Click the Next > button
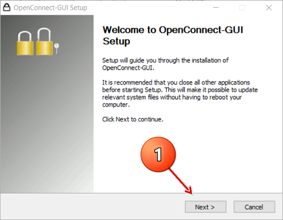Viewport: 283px width, 220px height. (205, 207)
